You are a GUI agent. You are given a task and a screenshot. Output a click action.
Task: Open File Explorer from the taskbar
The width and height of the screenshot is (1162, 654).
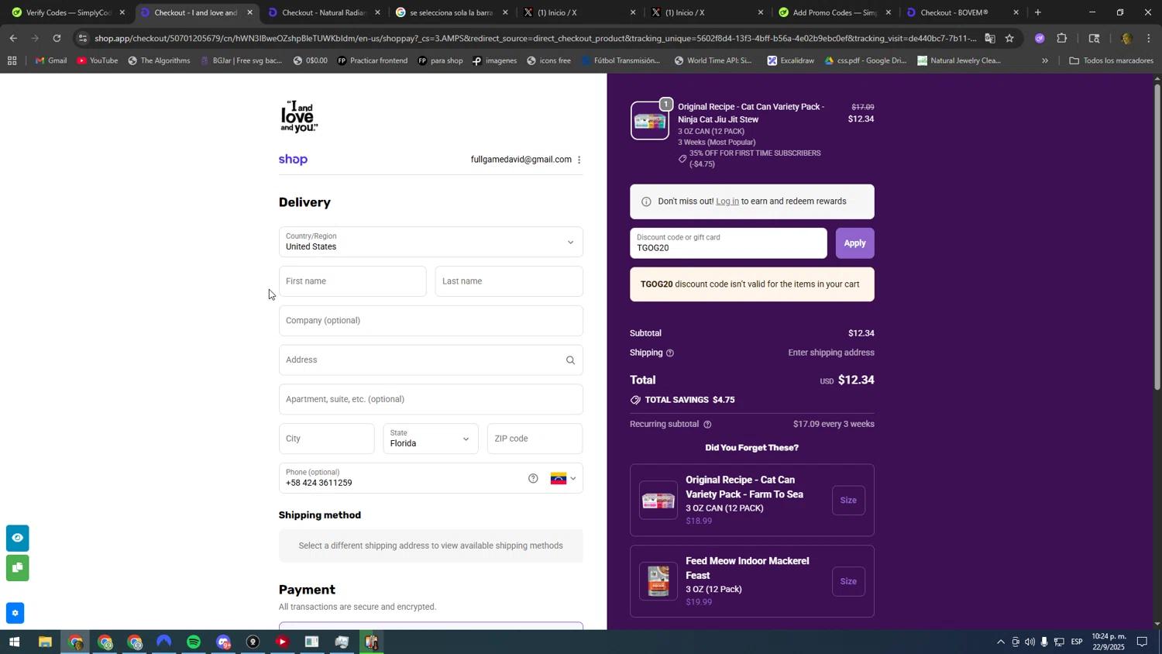(x=45, y=642)
